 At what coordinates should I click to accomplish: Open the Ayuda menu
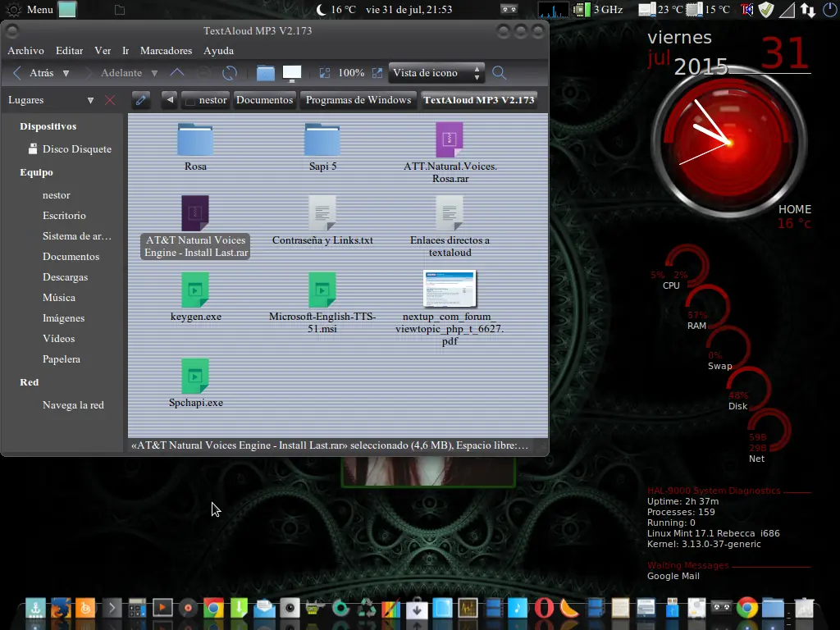218,51
